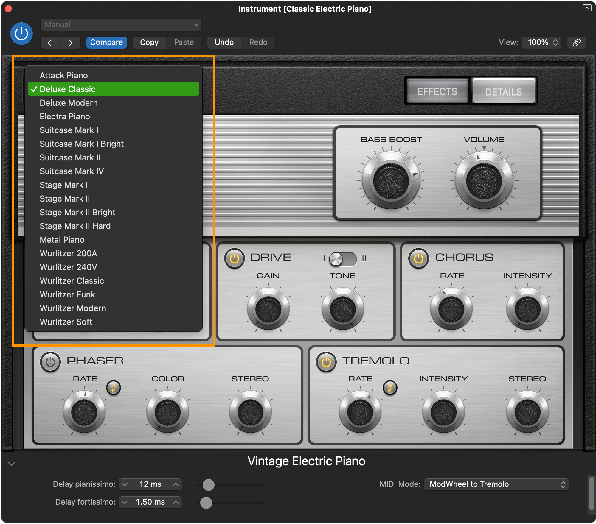Click the Chorus Rate knob
This screenshot has height=524, width=596.
coord(451,309)
